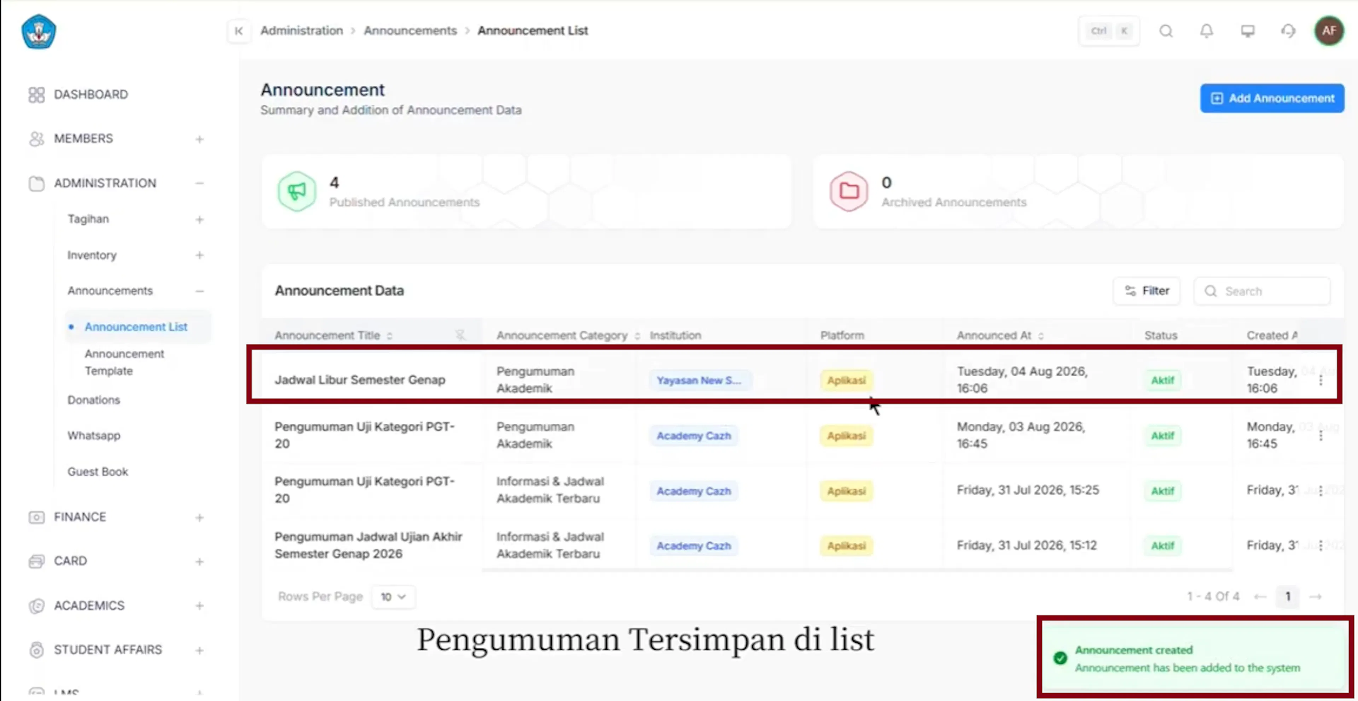Expand the STUDENT AFFAIRS section
1358x701 pixels.
199,650
